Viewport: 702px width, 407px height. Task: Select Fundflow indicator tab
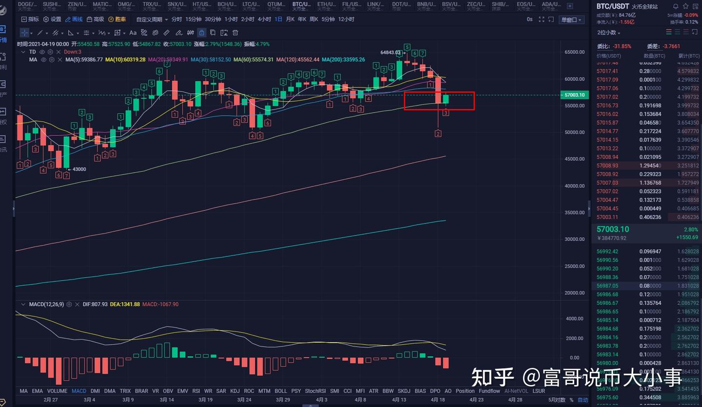coord(489,391)
